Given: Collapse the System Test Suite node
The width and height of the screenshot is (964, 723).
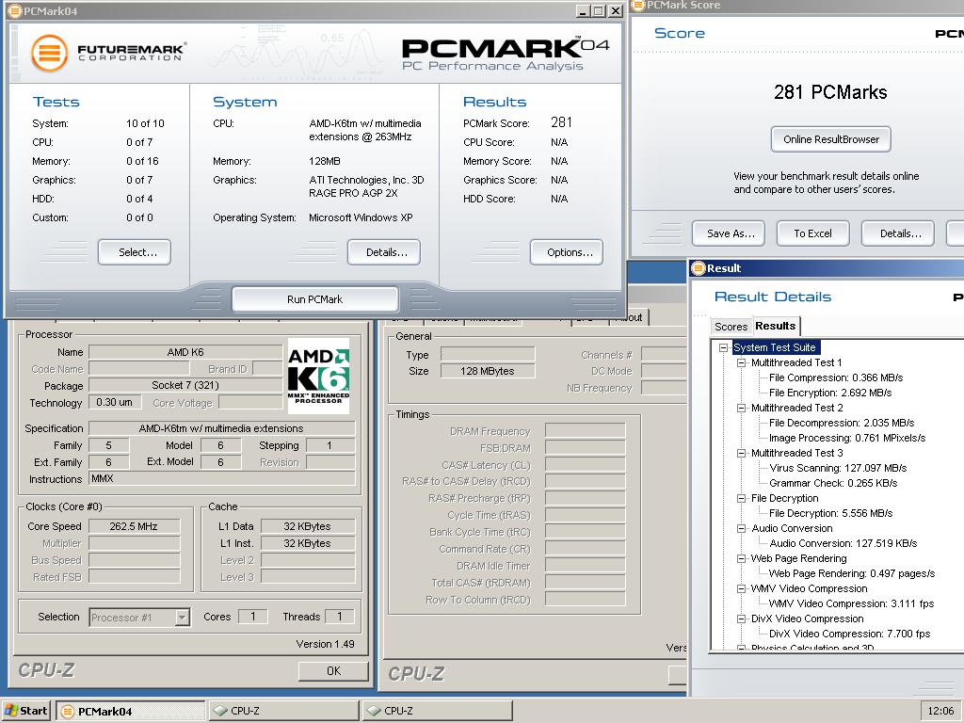Looking at the screenshot, I should 724,347.
